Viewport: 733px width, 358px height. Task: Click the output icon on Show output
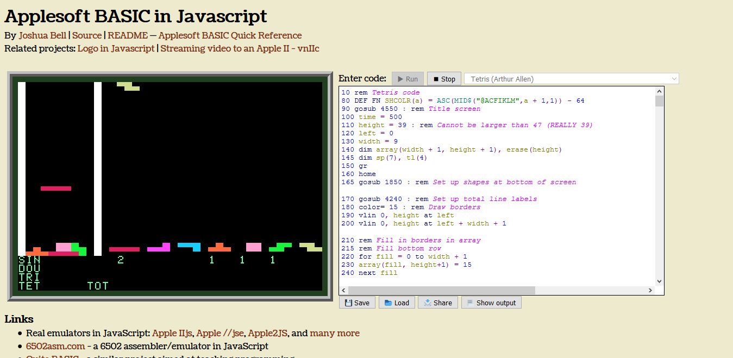(x=471, y=303)
